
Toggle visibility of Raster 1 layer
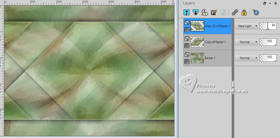pyautogui.click(x=187, y=62)
